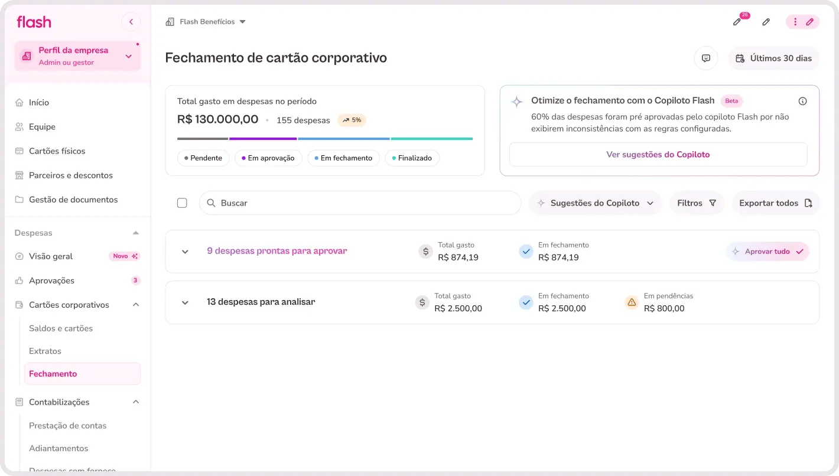Click the R$ 130.000,00 total amount

[218, 119]
